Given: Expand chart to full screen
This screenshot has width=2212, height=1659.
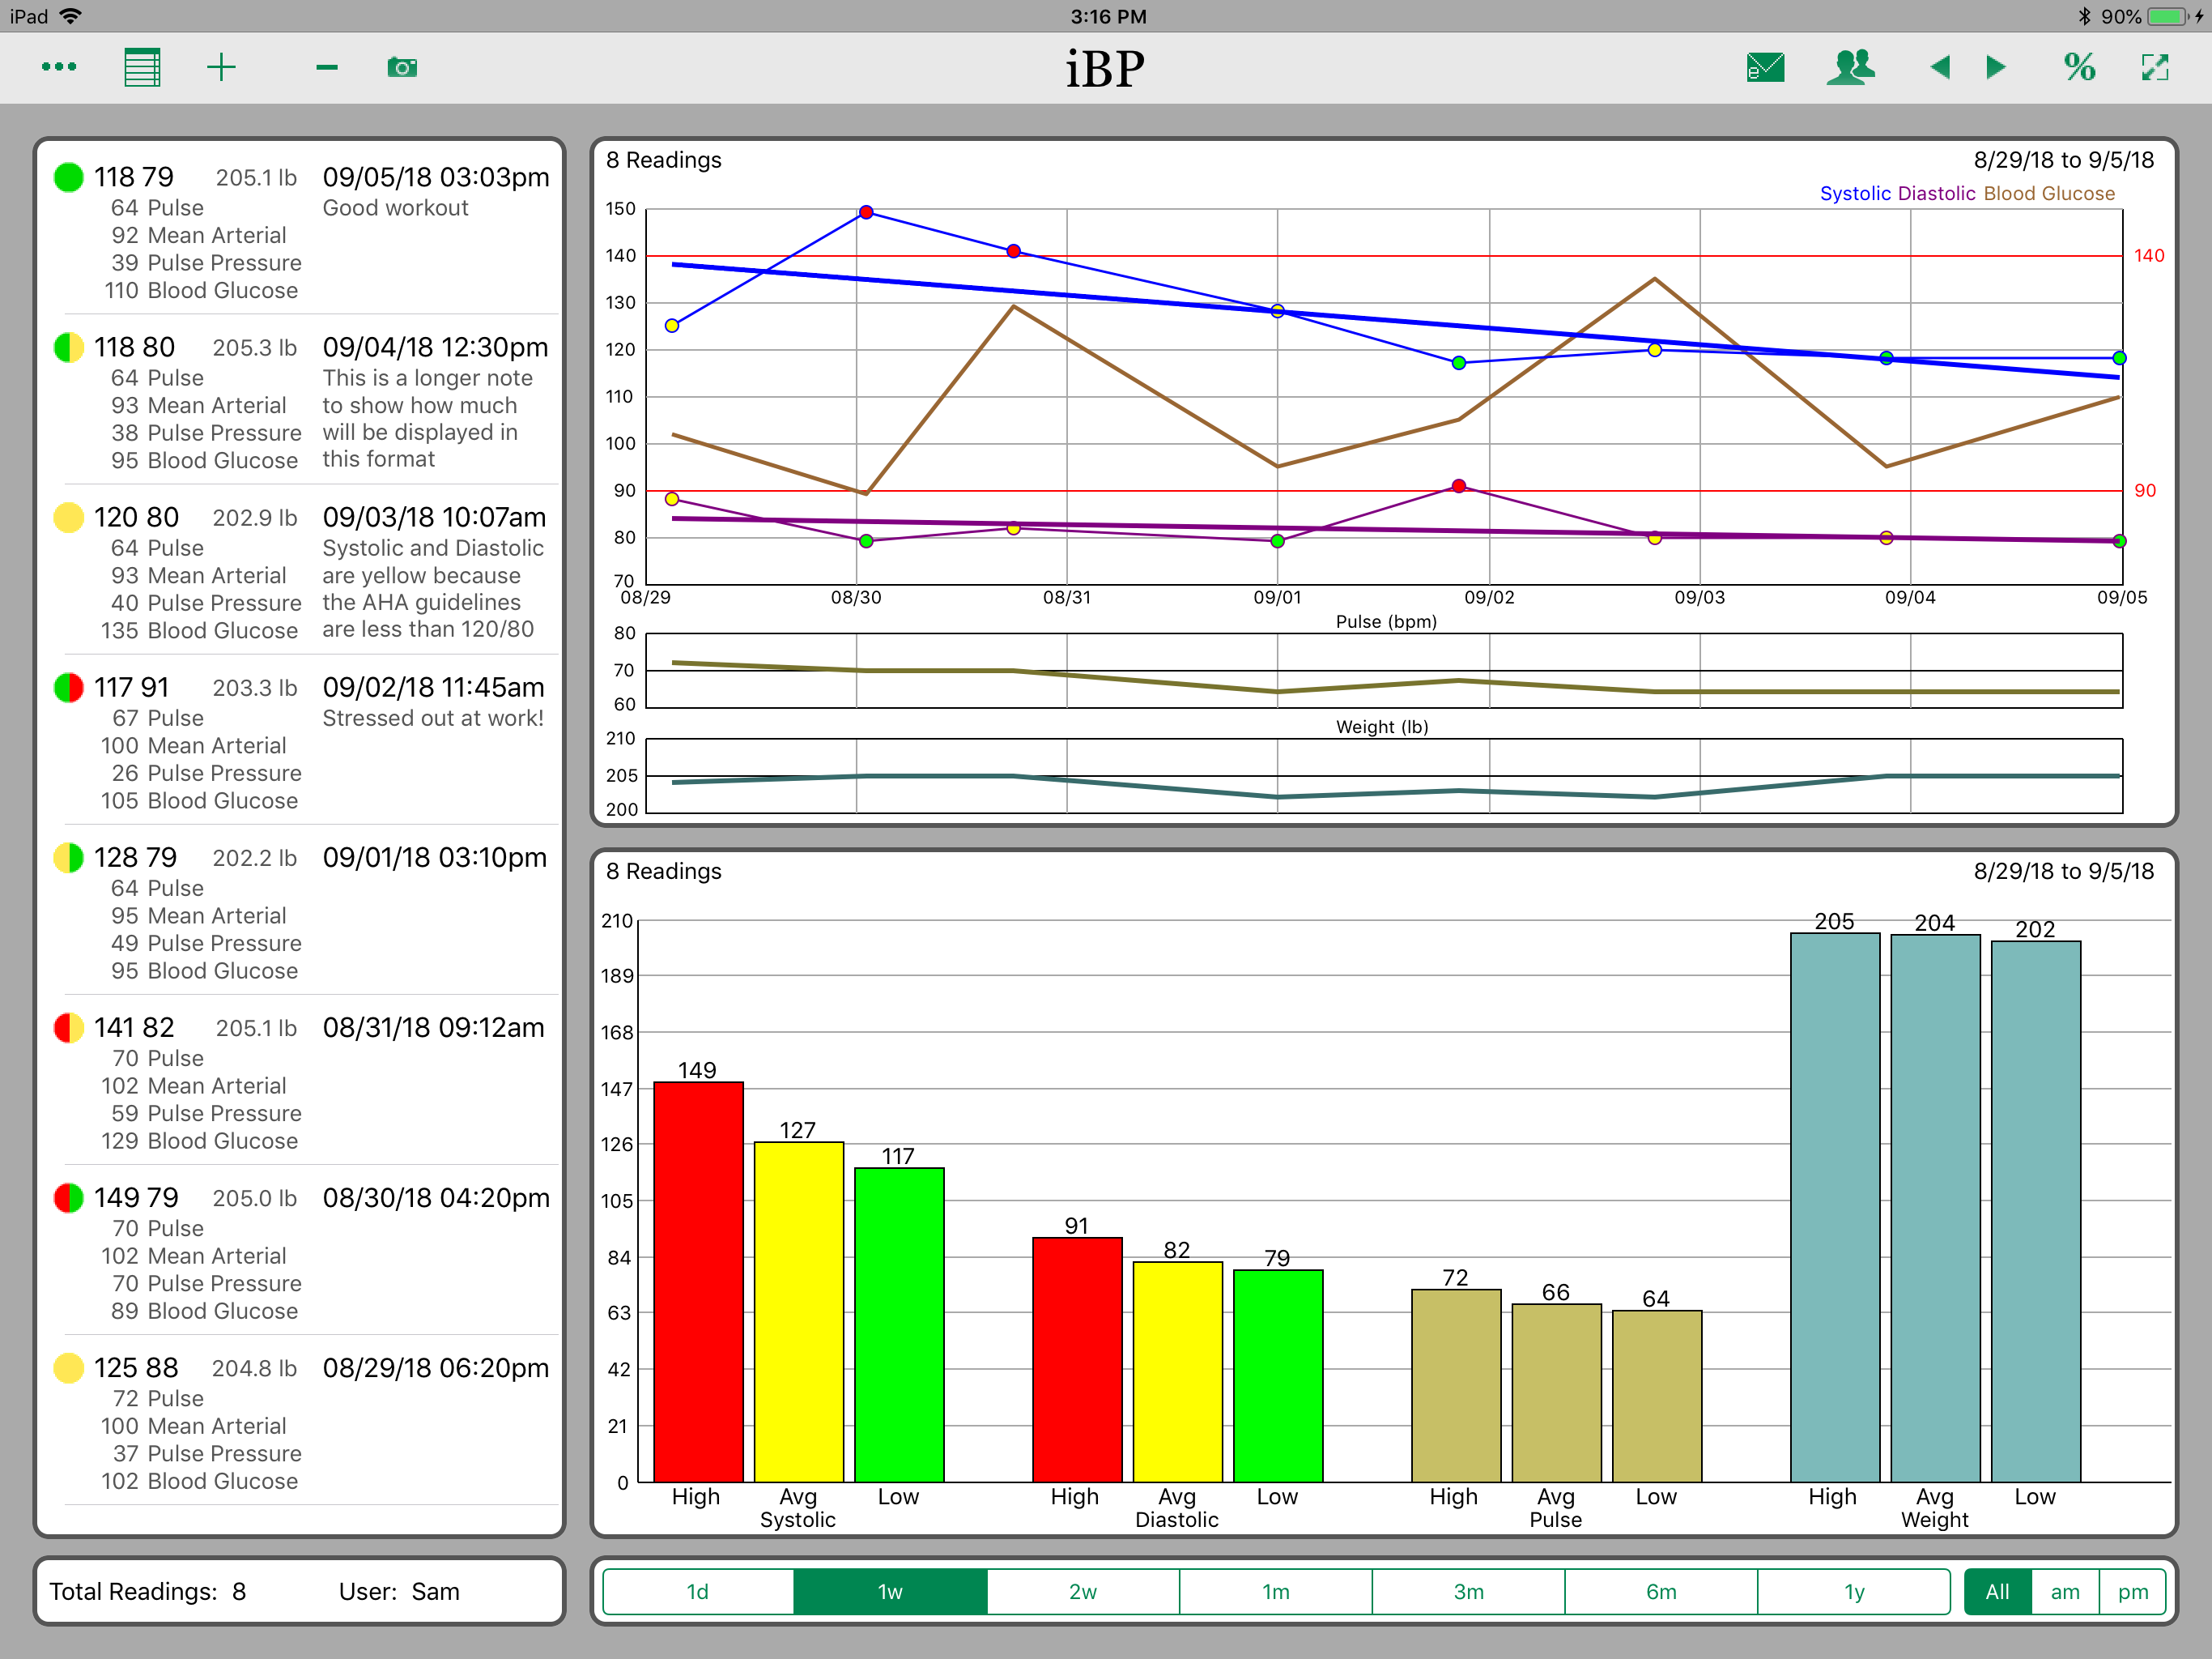Looking at the screenshot, I should tap(2155, 67).
